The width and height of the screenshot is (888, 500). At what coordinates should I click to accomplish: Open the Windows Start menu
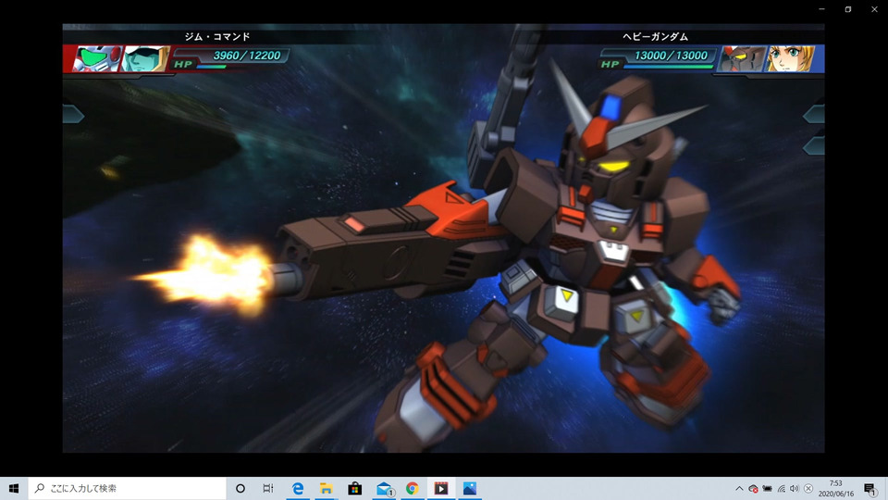[14, 488]
